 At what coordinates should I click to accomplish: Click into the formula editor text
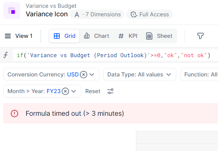tap(113, 55)
